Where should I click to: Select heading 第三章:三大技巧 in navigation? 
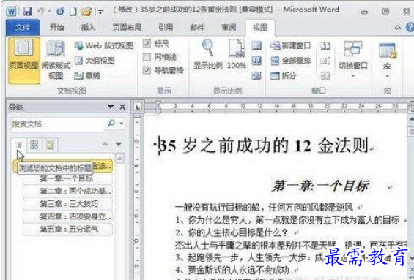pos(67,204)
